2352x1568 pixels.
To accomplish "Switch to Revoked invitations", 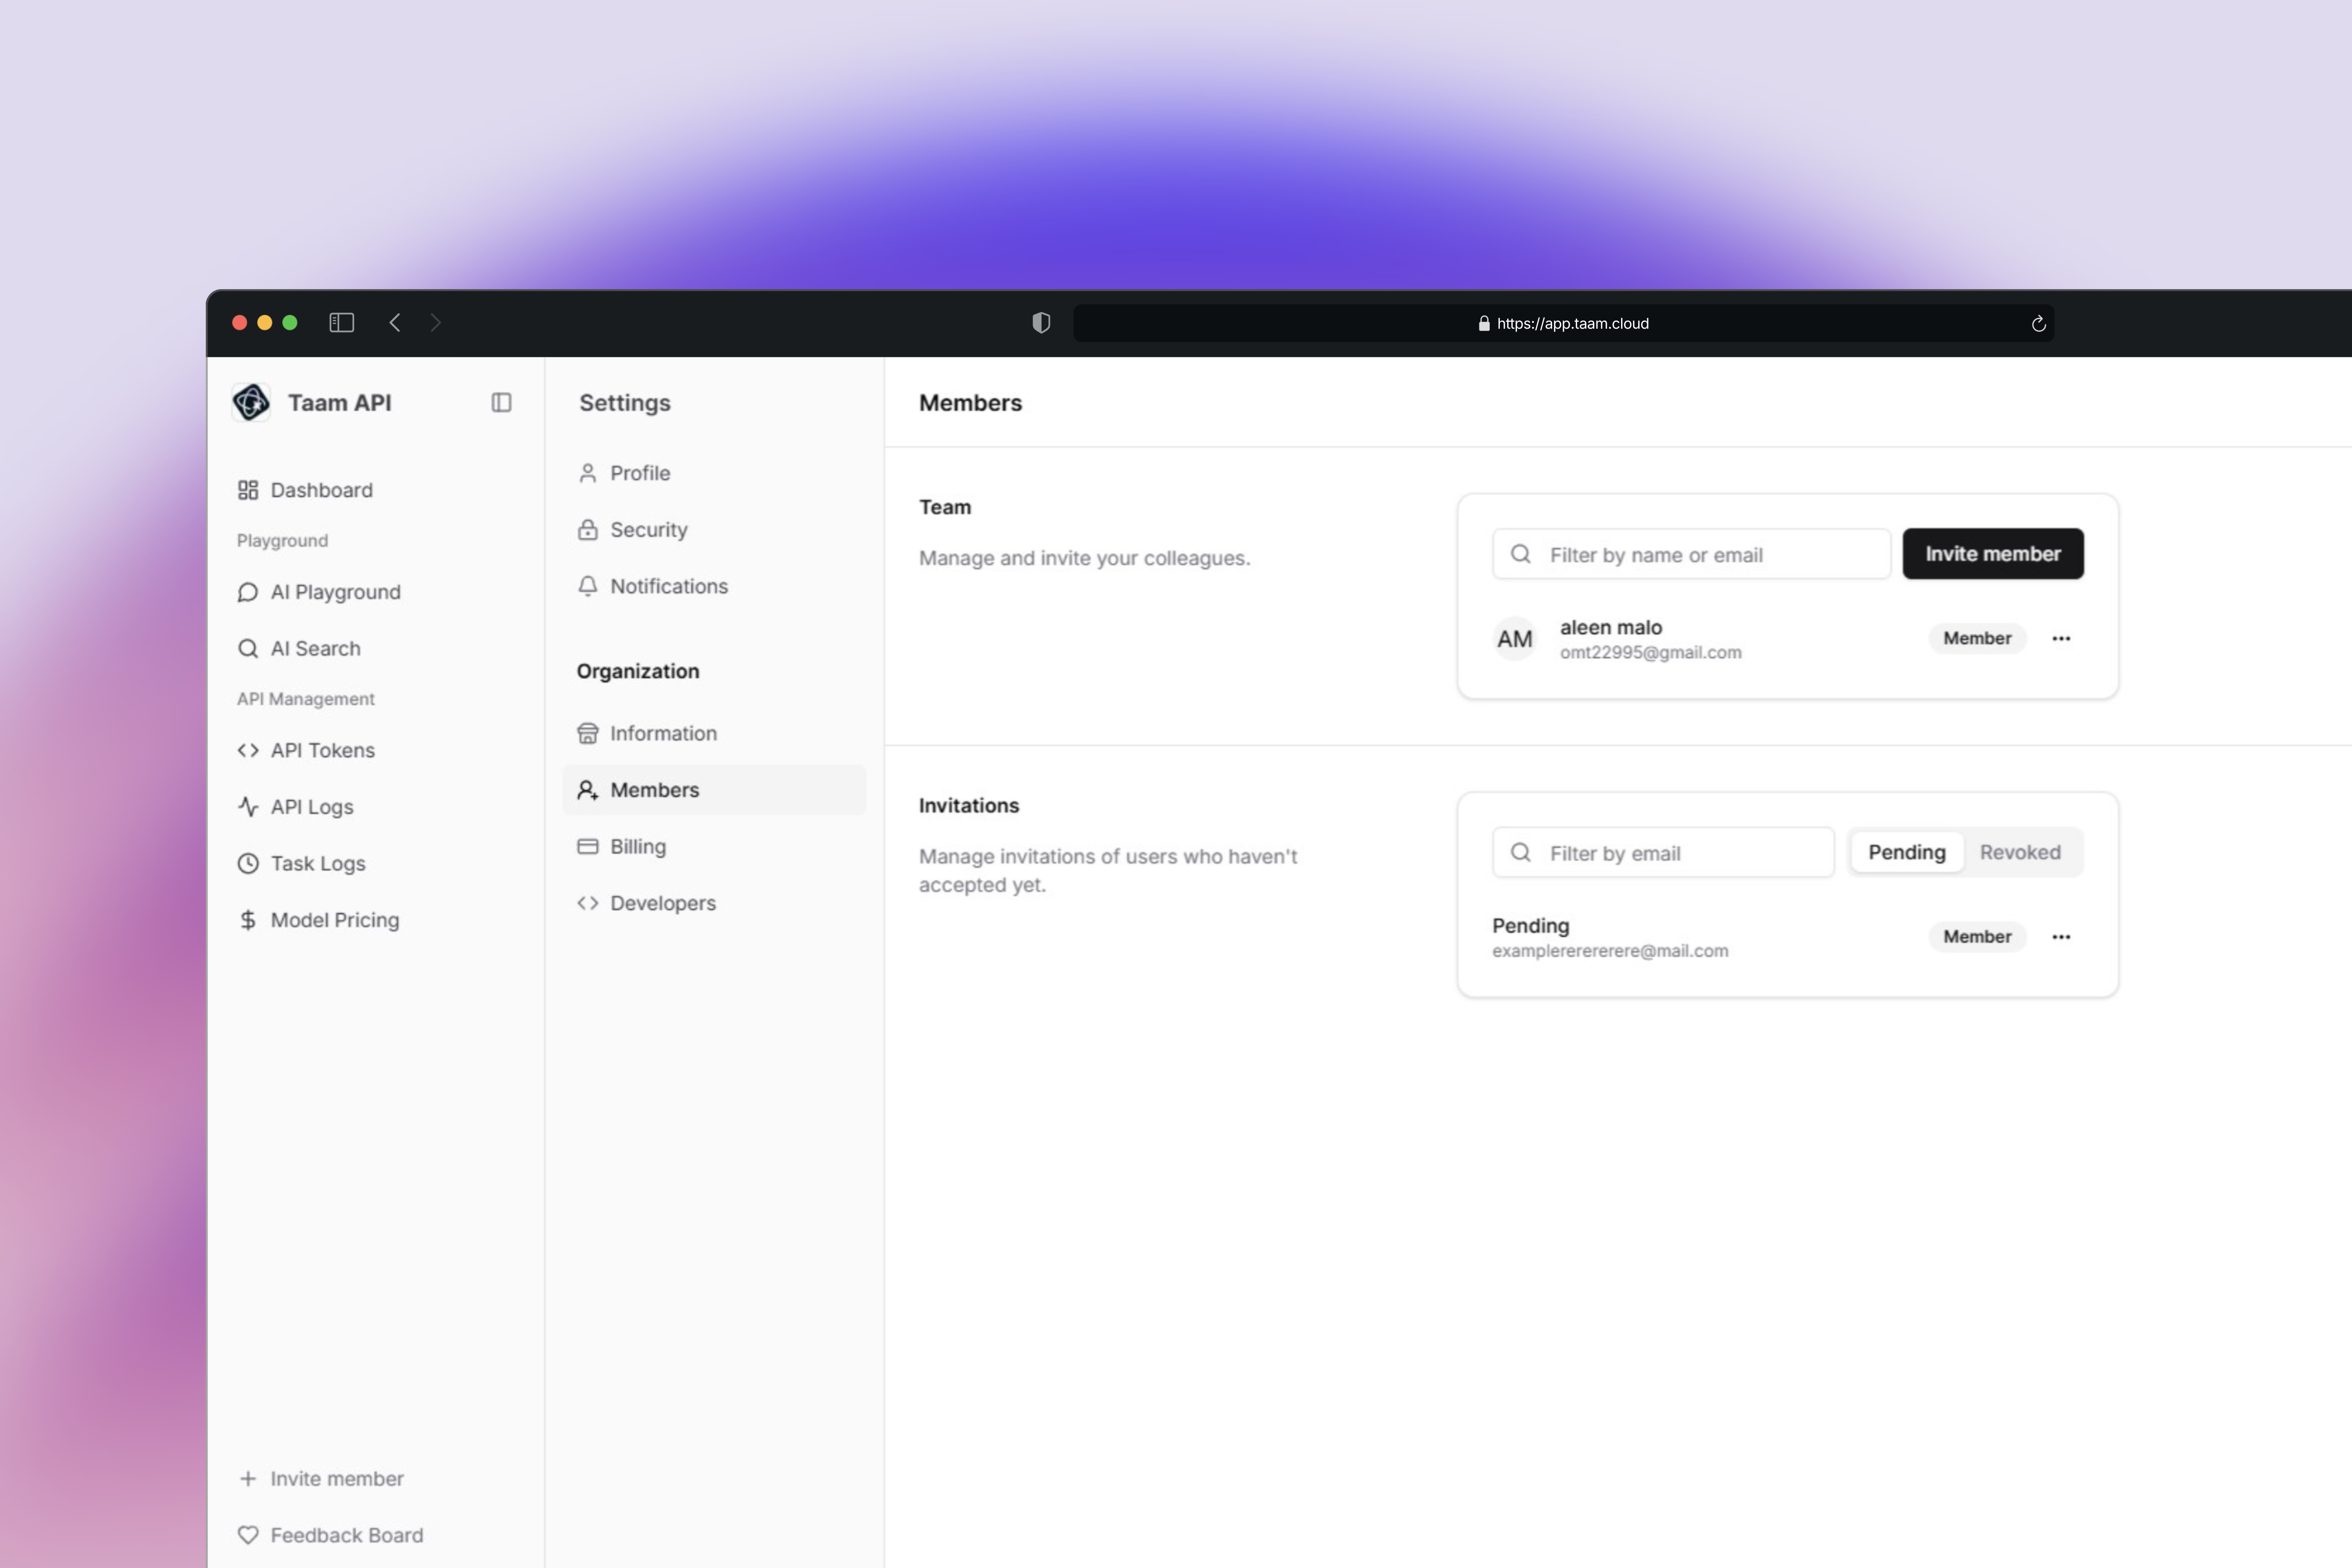I will click(x=2019, y=852).
